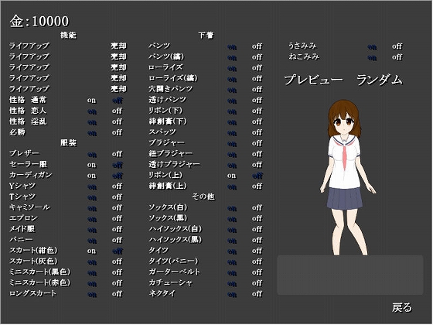Enable タイツ with on

pos(232,251)
